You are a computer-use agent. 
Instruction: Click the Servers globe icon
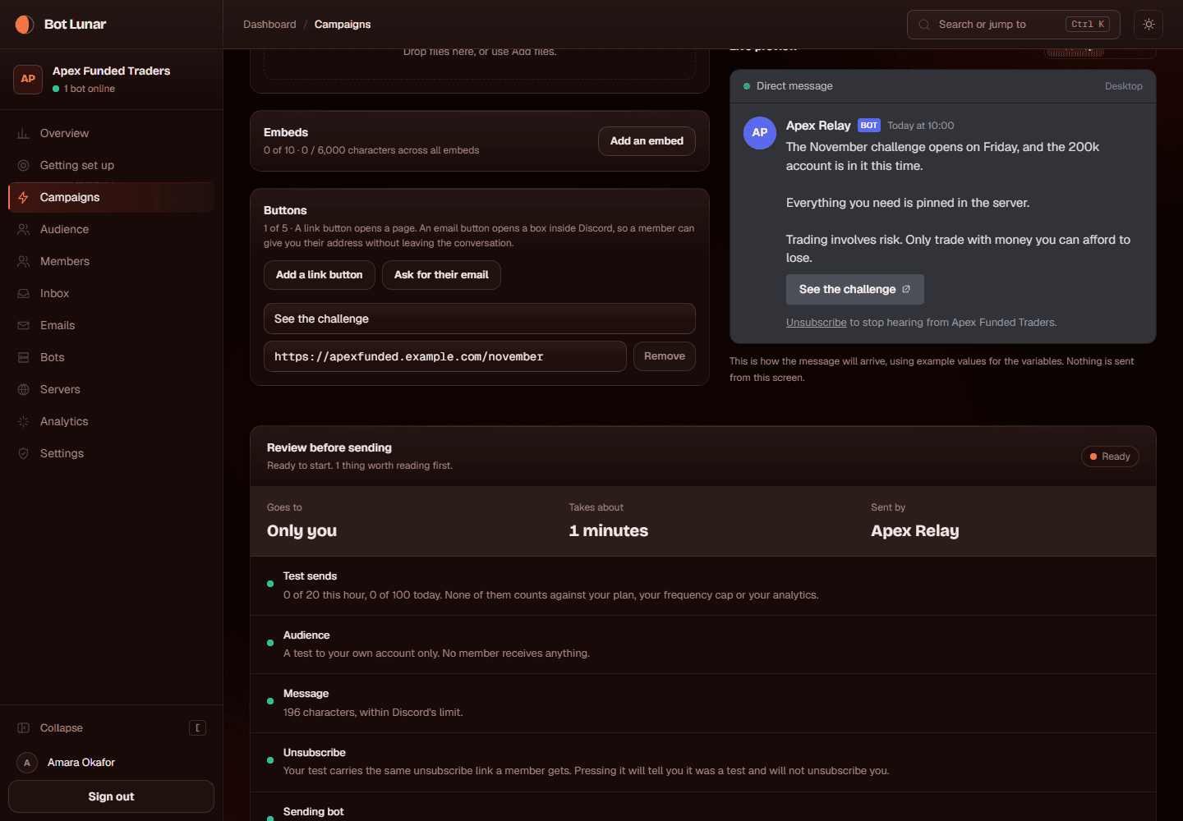[x=23, y=389]
